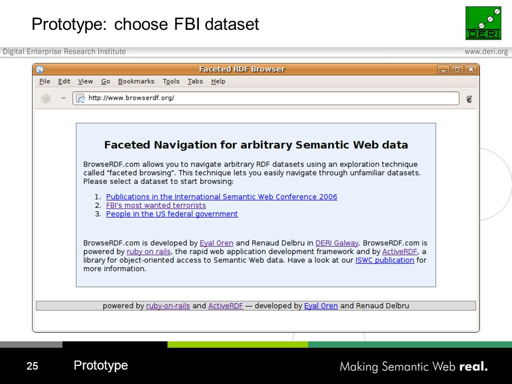Follow the ISWC publication link

[385, 260]
